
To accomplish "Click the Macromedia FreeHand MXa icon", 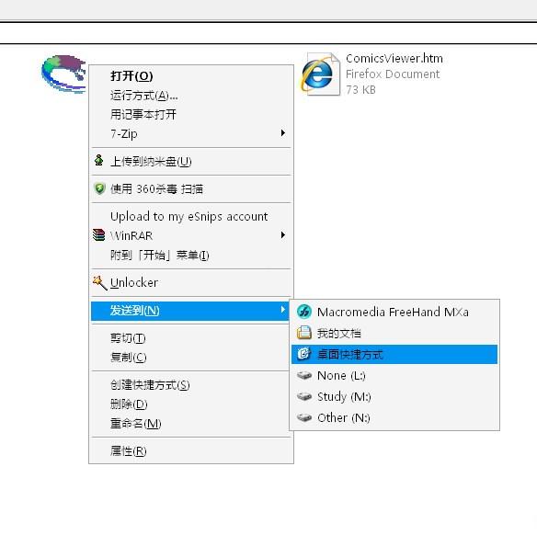I will [303, 312].
